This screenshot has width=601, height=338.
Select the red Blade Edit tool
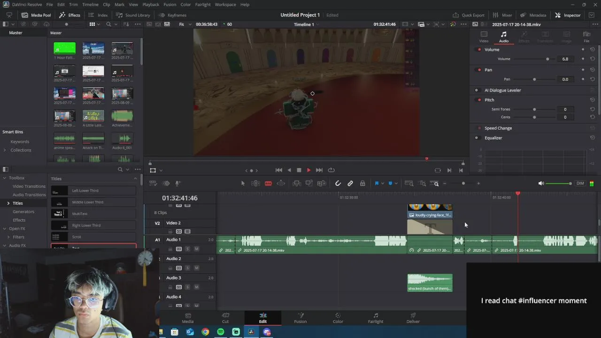[268, 184]
